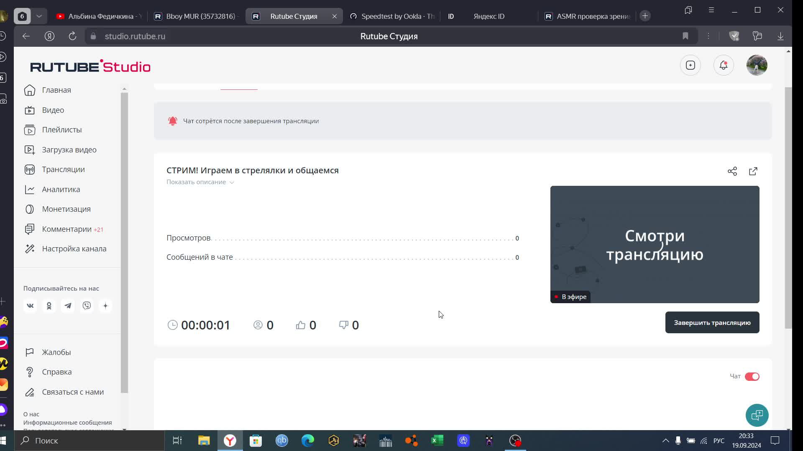Open browser downloads icon

coord(780,36)
